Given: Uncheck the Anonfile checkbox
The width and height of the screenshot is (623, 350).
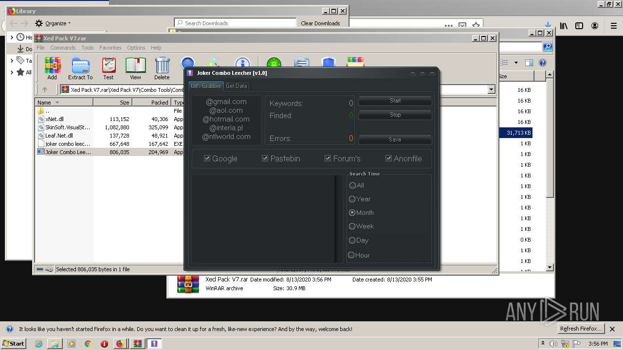Looking at the screenshot, I should click(388, 158).
